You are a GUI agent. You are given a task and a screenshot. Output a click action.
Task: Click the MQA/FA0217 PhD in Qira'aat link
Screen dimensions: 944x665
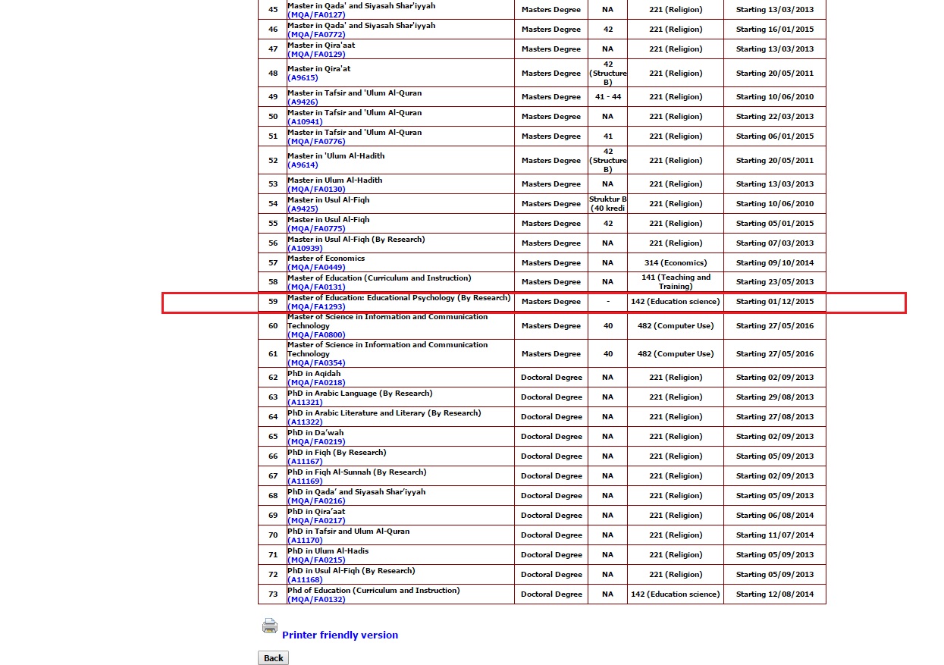[x=316, y=520]
